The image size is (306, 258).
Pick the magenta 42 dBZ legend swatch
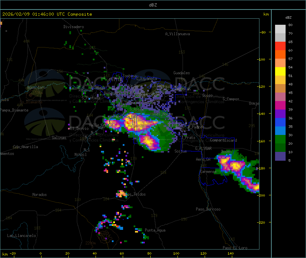pyautogui.click(x=280, y=105)
